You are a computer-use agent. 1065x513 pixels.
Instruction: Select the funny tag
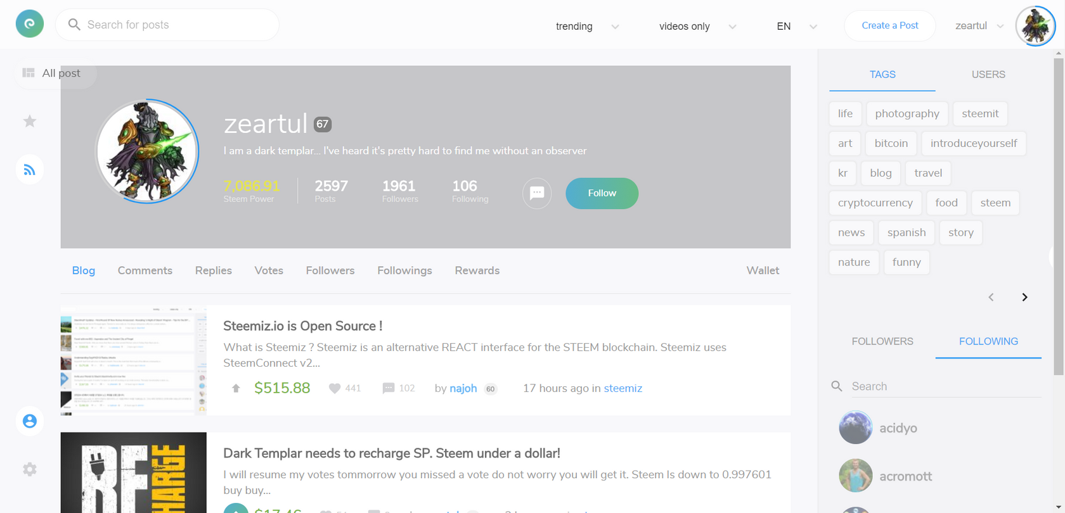pyautogui.click(x=907, y=262)
